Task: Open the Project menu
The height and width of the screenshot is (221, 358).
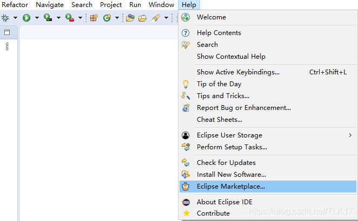Action: tap(111, 5)
